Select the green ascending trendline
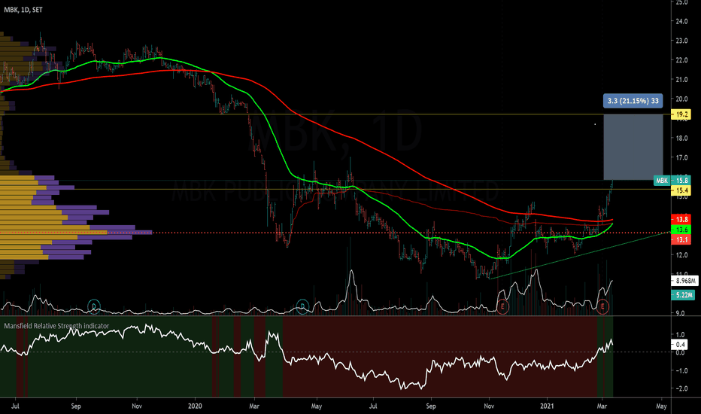This screenshot has width=701, height=414. (x=580, y=254)
